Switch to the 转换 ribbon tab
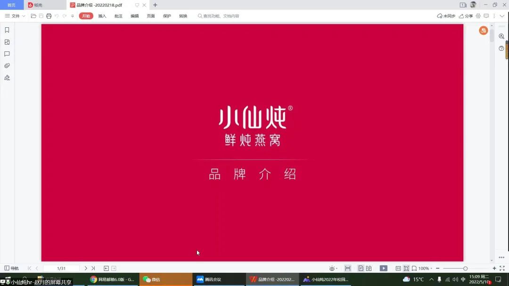509x286 pixels. click(183, 16)
